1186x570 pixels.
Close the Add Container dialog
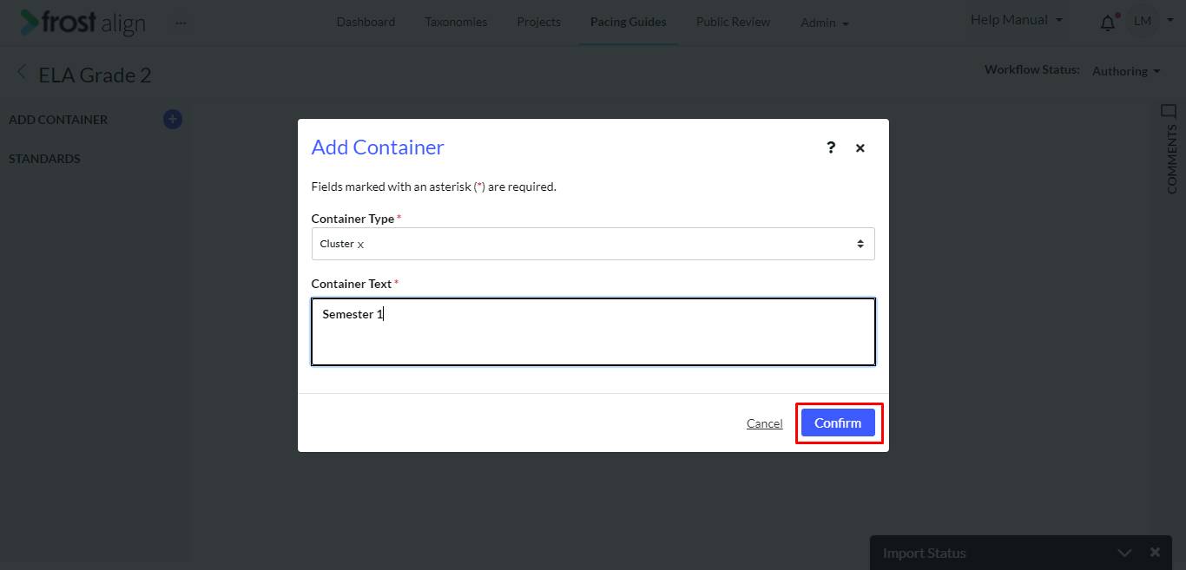(860, 148)
